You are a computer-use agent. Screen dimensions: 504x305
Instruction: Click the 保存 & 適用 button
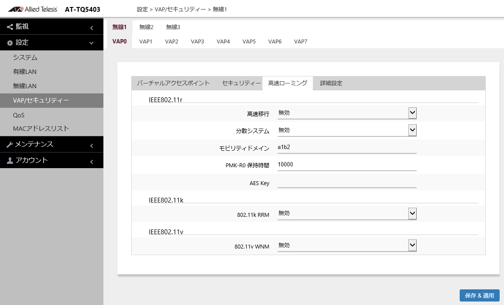(479, 295)
